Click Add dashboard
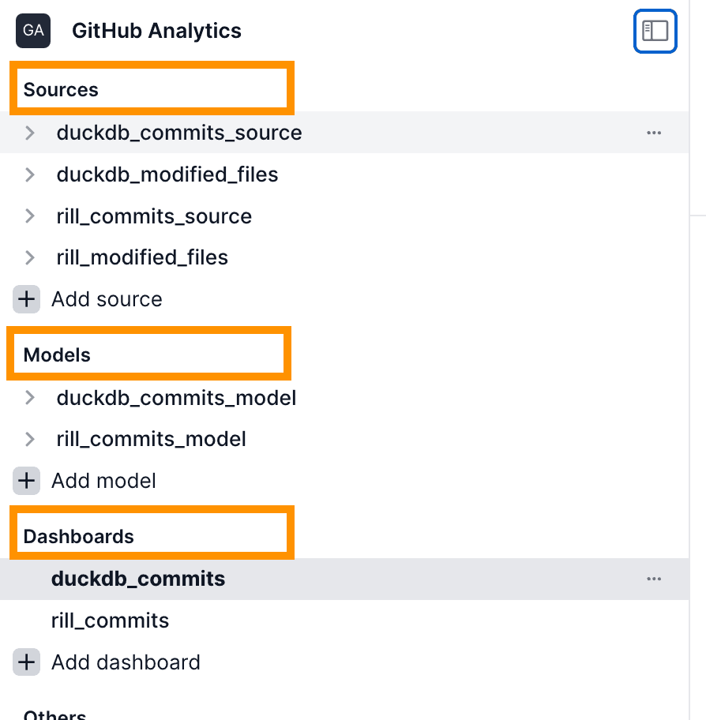The height and width of the screenshot is (720, 706). (x=126, y=662)
